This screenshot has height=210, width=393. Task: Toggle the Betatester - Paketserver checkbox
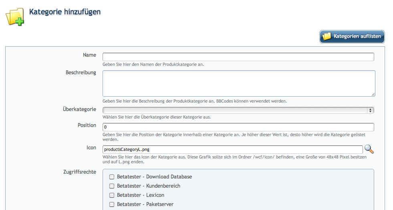click(x=112, y=204)
